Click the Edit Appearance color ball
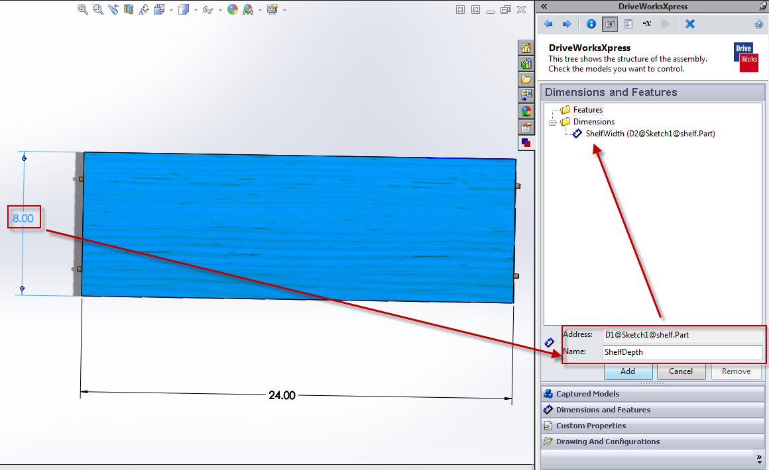 tap(233, 9)
